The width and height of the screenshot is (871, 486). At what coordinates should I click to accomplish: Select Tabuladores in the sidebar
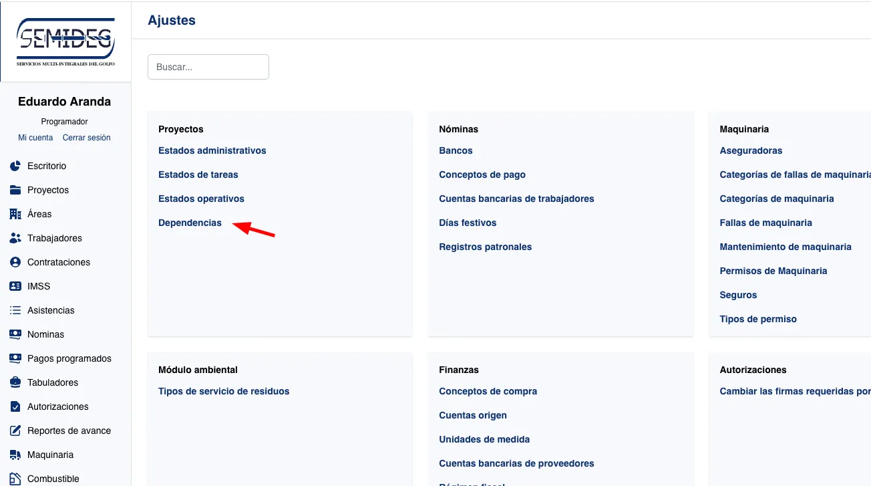click(53, 382)
